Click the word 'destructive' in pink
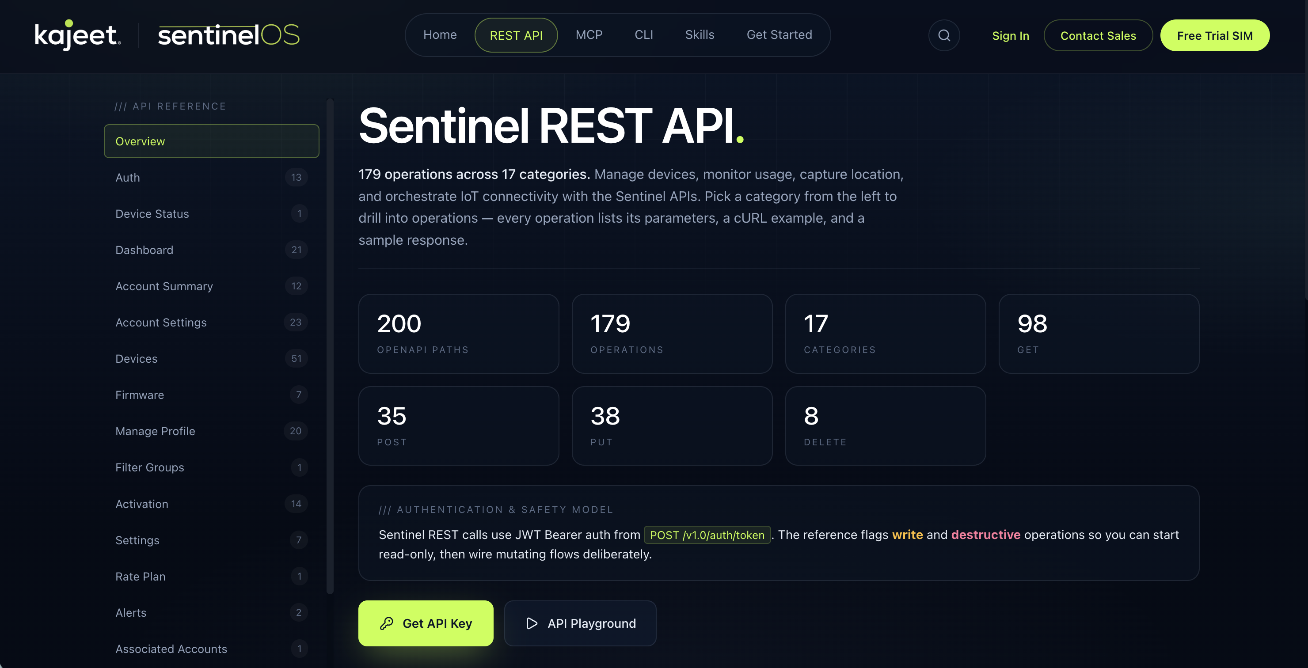The image size is (1308, 668). (x=985, y=535)
